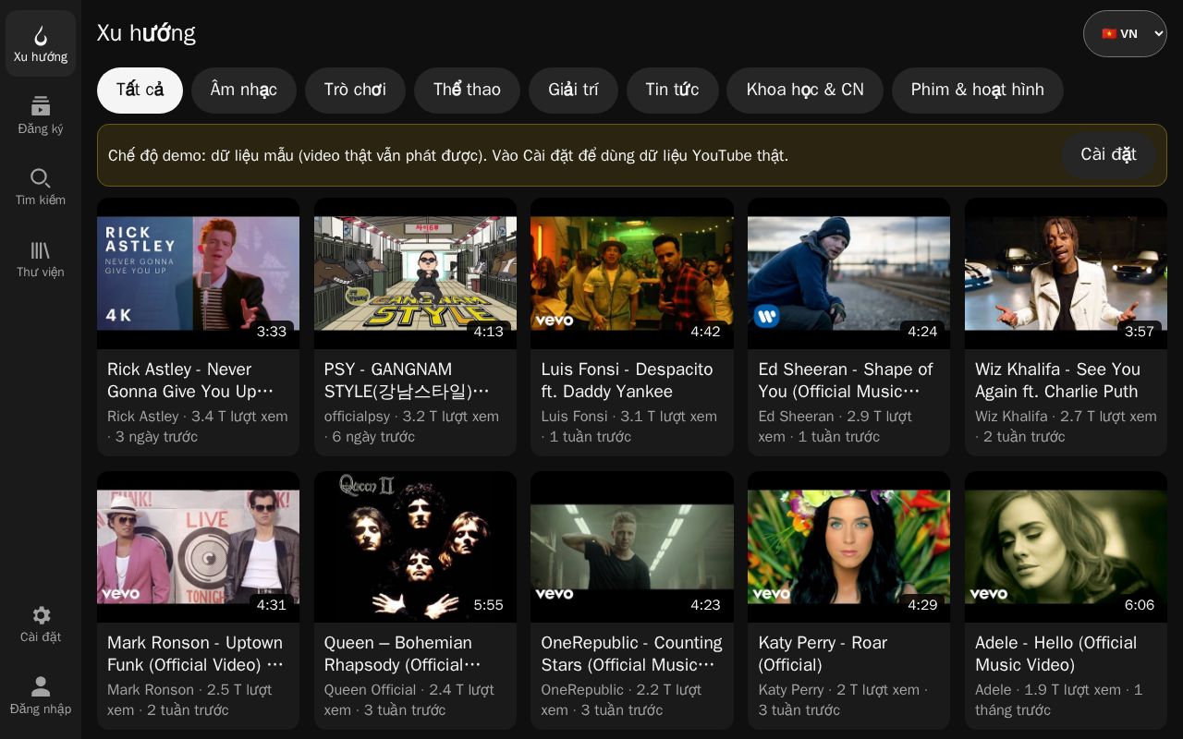The width and height of the screenshot is (1183, 739).
Task: Click title 'Mark Ronson - Uptown Funk'
Action: tap(196, 654)
